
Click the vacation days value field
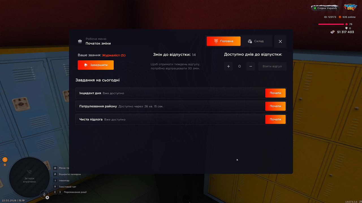tap(240, 66)
